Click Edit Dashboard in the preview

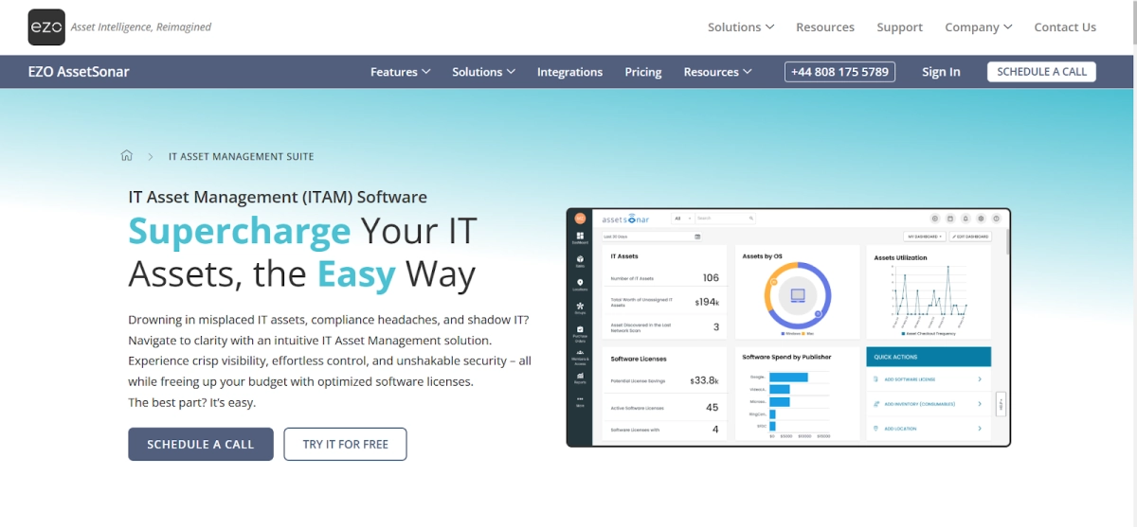pos(970,237)
